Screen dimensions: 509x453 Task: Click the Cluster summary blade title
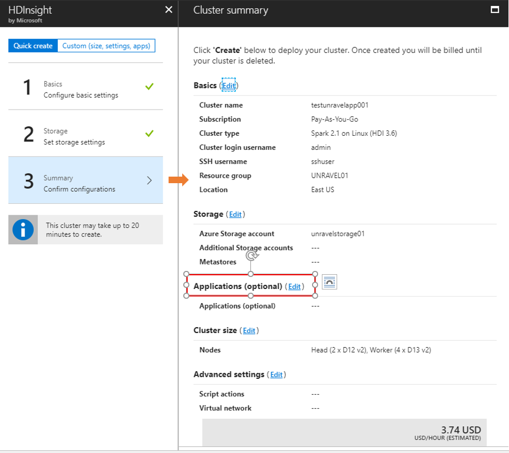tap(231, 10)
